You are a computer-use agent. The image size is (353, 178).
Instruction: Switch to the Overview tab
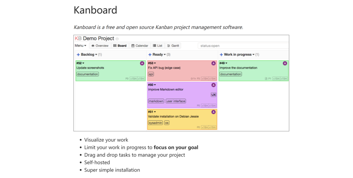100,45
